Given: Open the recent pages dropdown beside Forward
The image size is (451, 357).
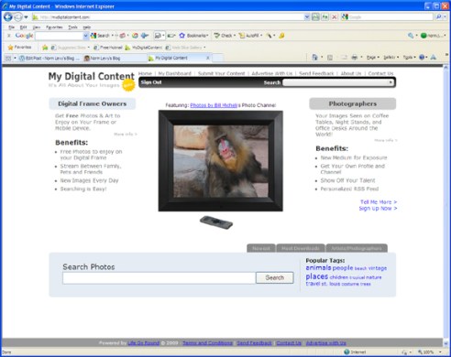Looking at the screenshot, I should coord(26,17).
